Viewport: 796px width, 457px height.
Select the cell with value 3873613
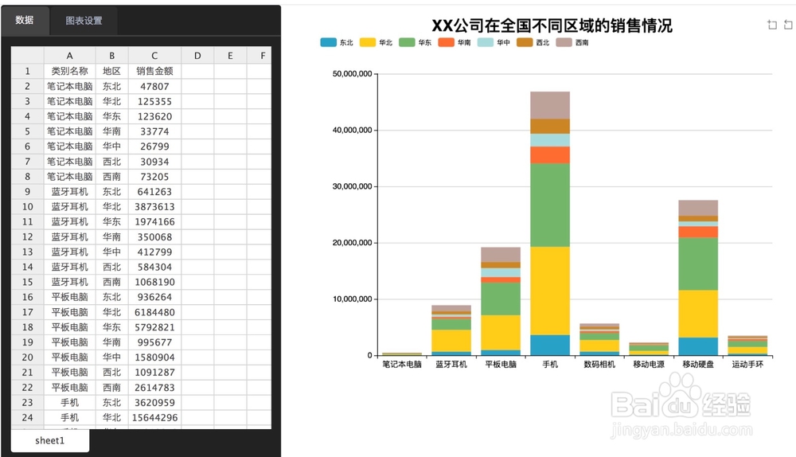coord(154,207)
